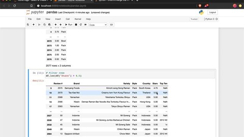Screen dimensions: 244x137
Task: Open the View menu
Action: coord(48,19)
